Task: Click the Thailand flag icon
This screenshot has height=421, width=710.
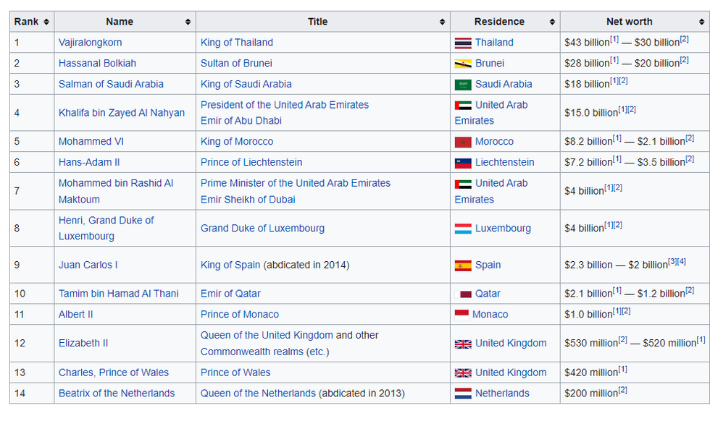Action: tap(463, 43)
